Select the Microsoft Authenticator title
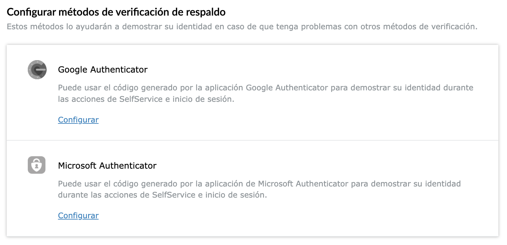This screenshot has width=507, height=245. click(x=107, y=166)
